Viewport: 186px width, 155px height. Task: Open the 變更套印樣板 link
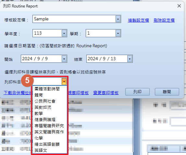point(106,93)
